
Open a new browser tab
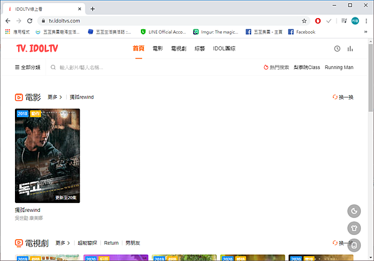(x=92, y=9)
